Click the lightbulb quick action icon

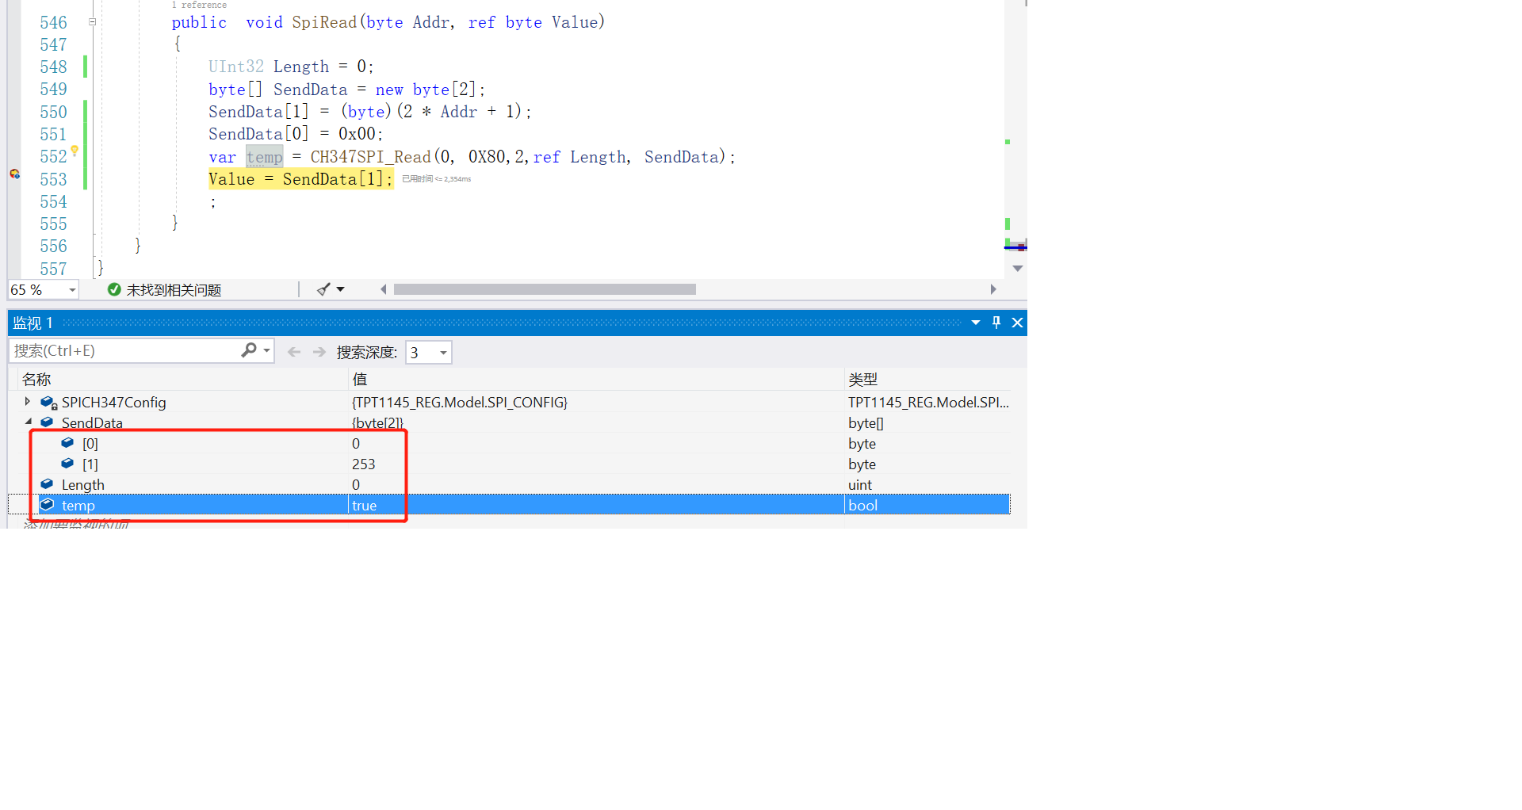[75, 151]
